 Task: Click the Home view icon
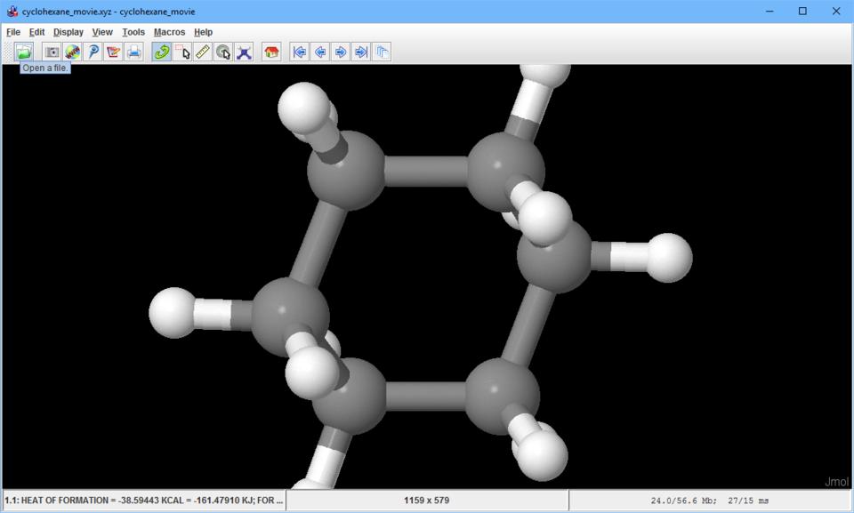[272, 52]
